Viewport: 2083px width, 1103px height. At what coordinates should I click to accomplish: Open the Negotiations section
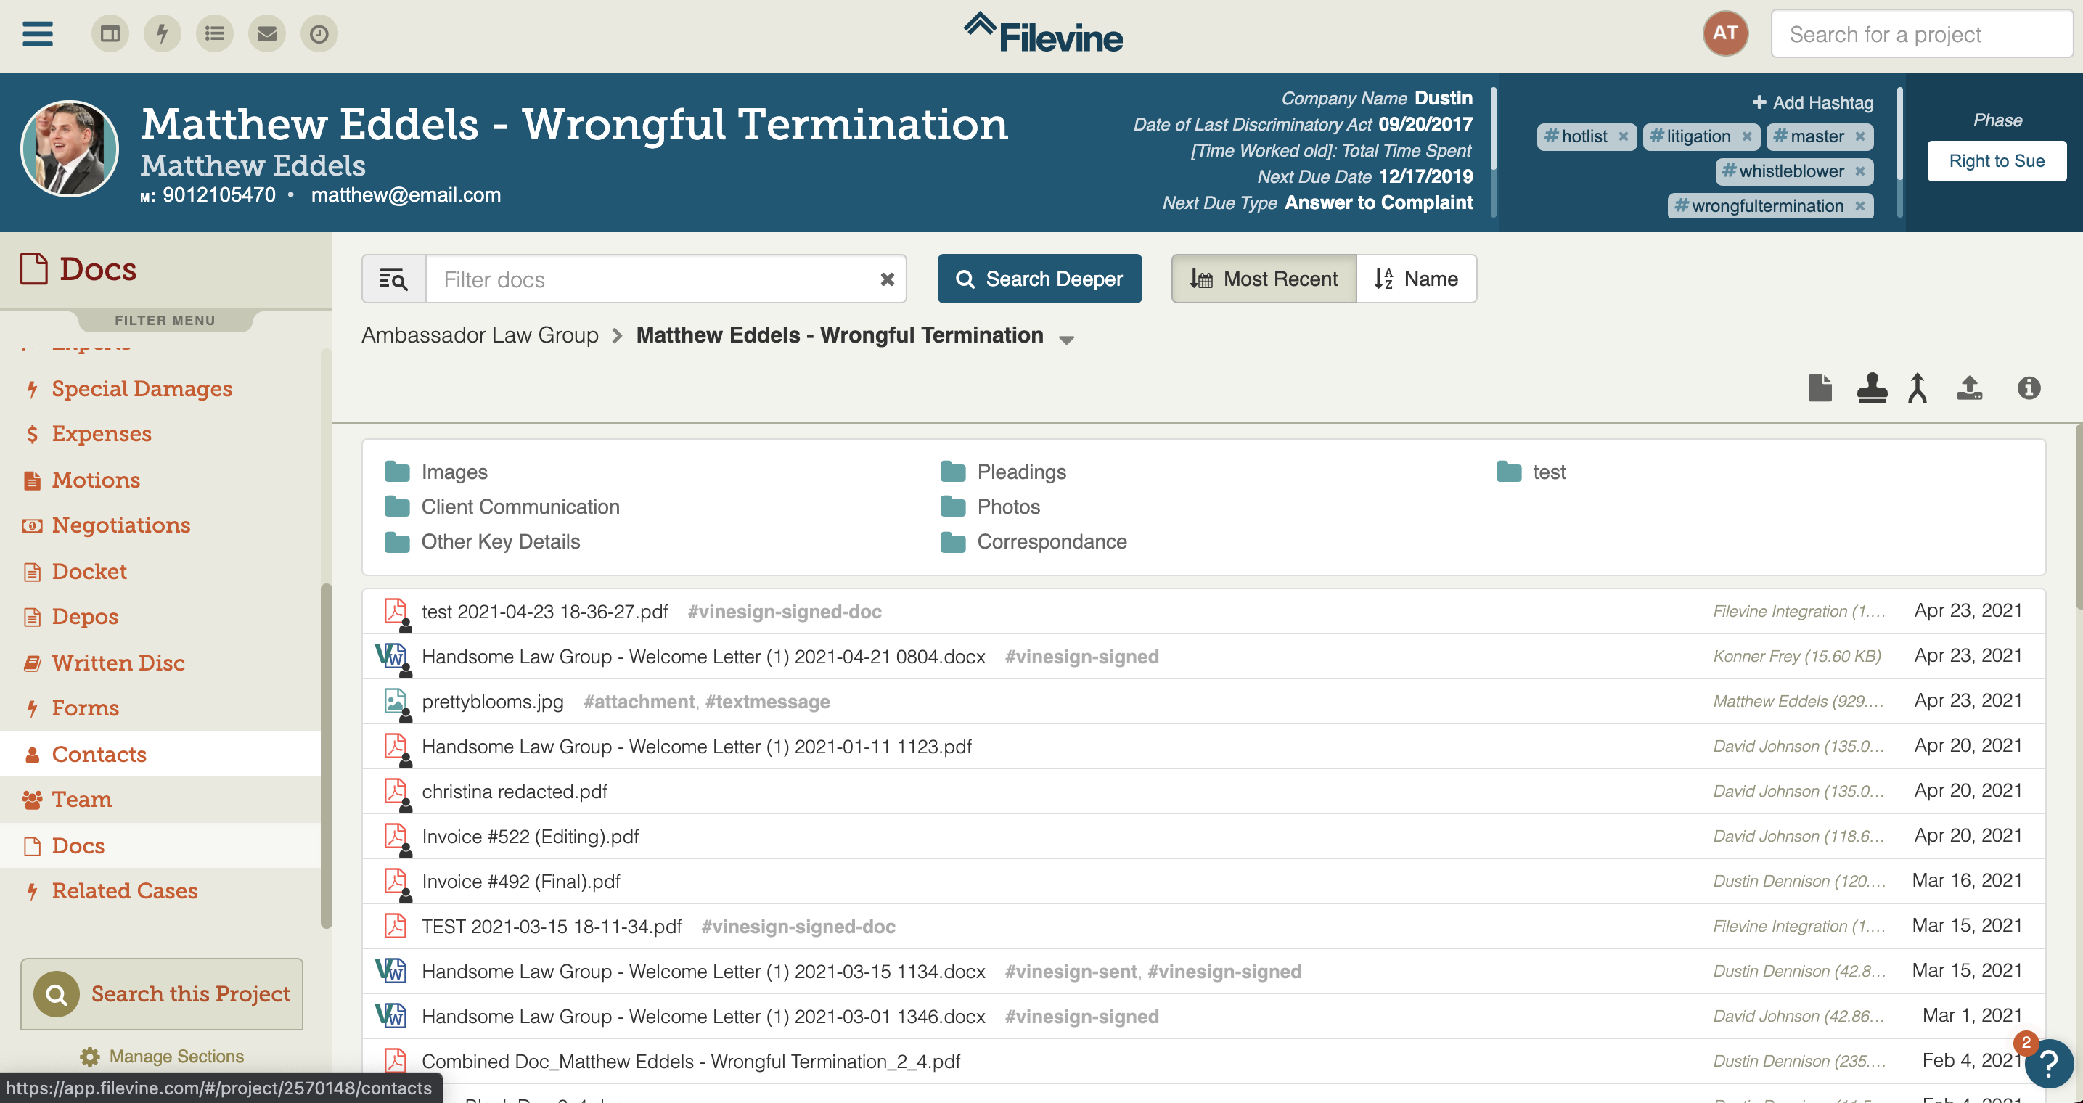(x=121, y=525)
